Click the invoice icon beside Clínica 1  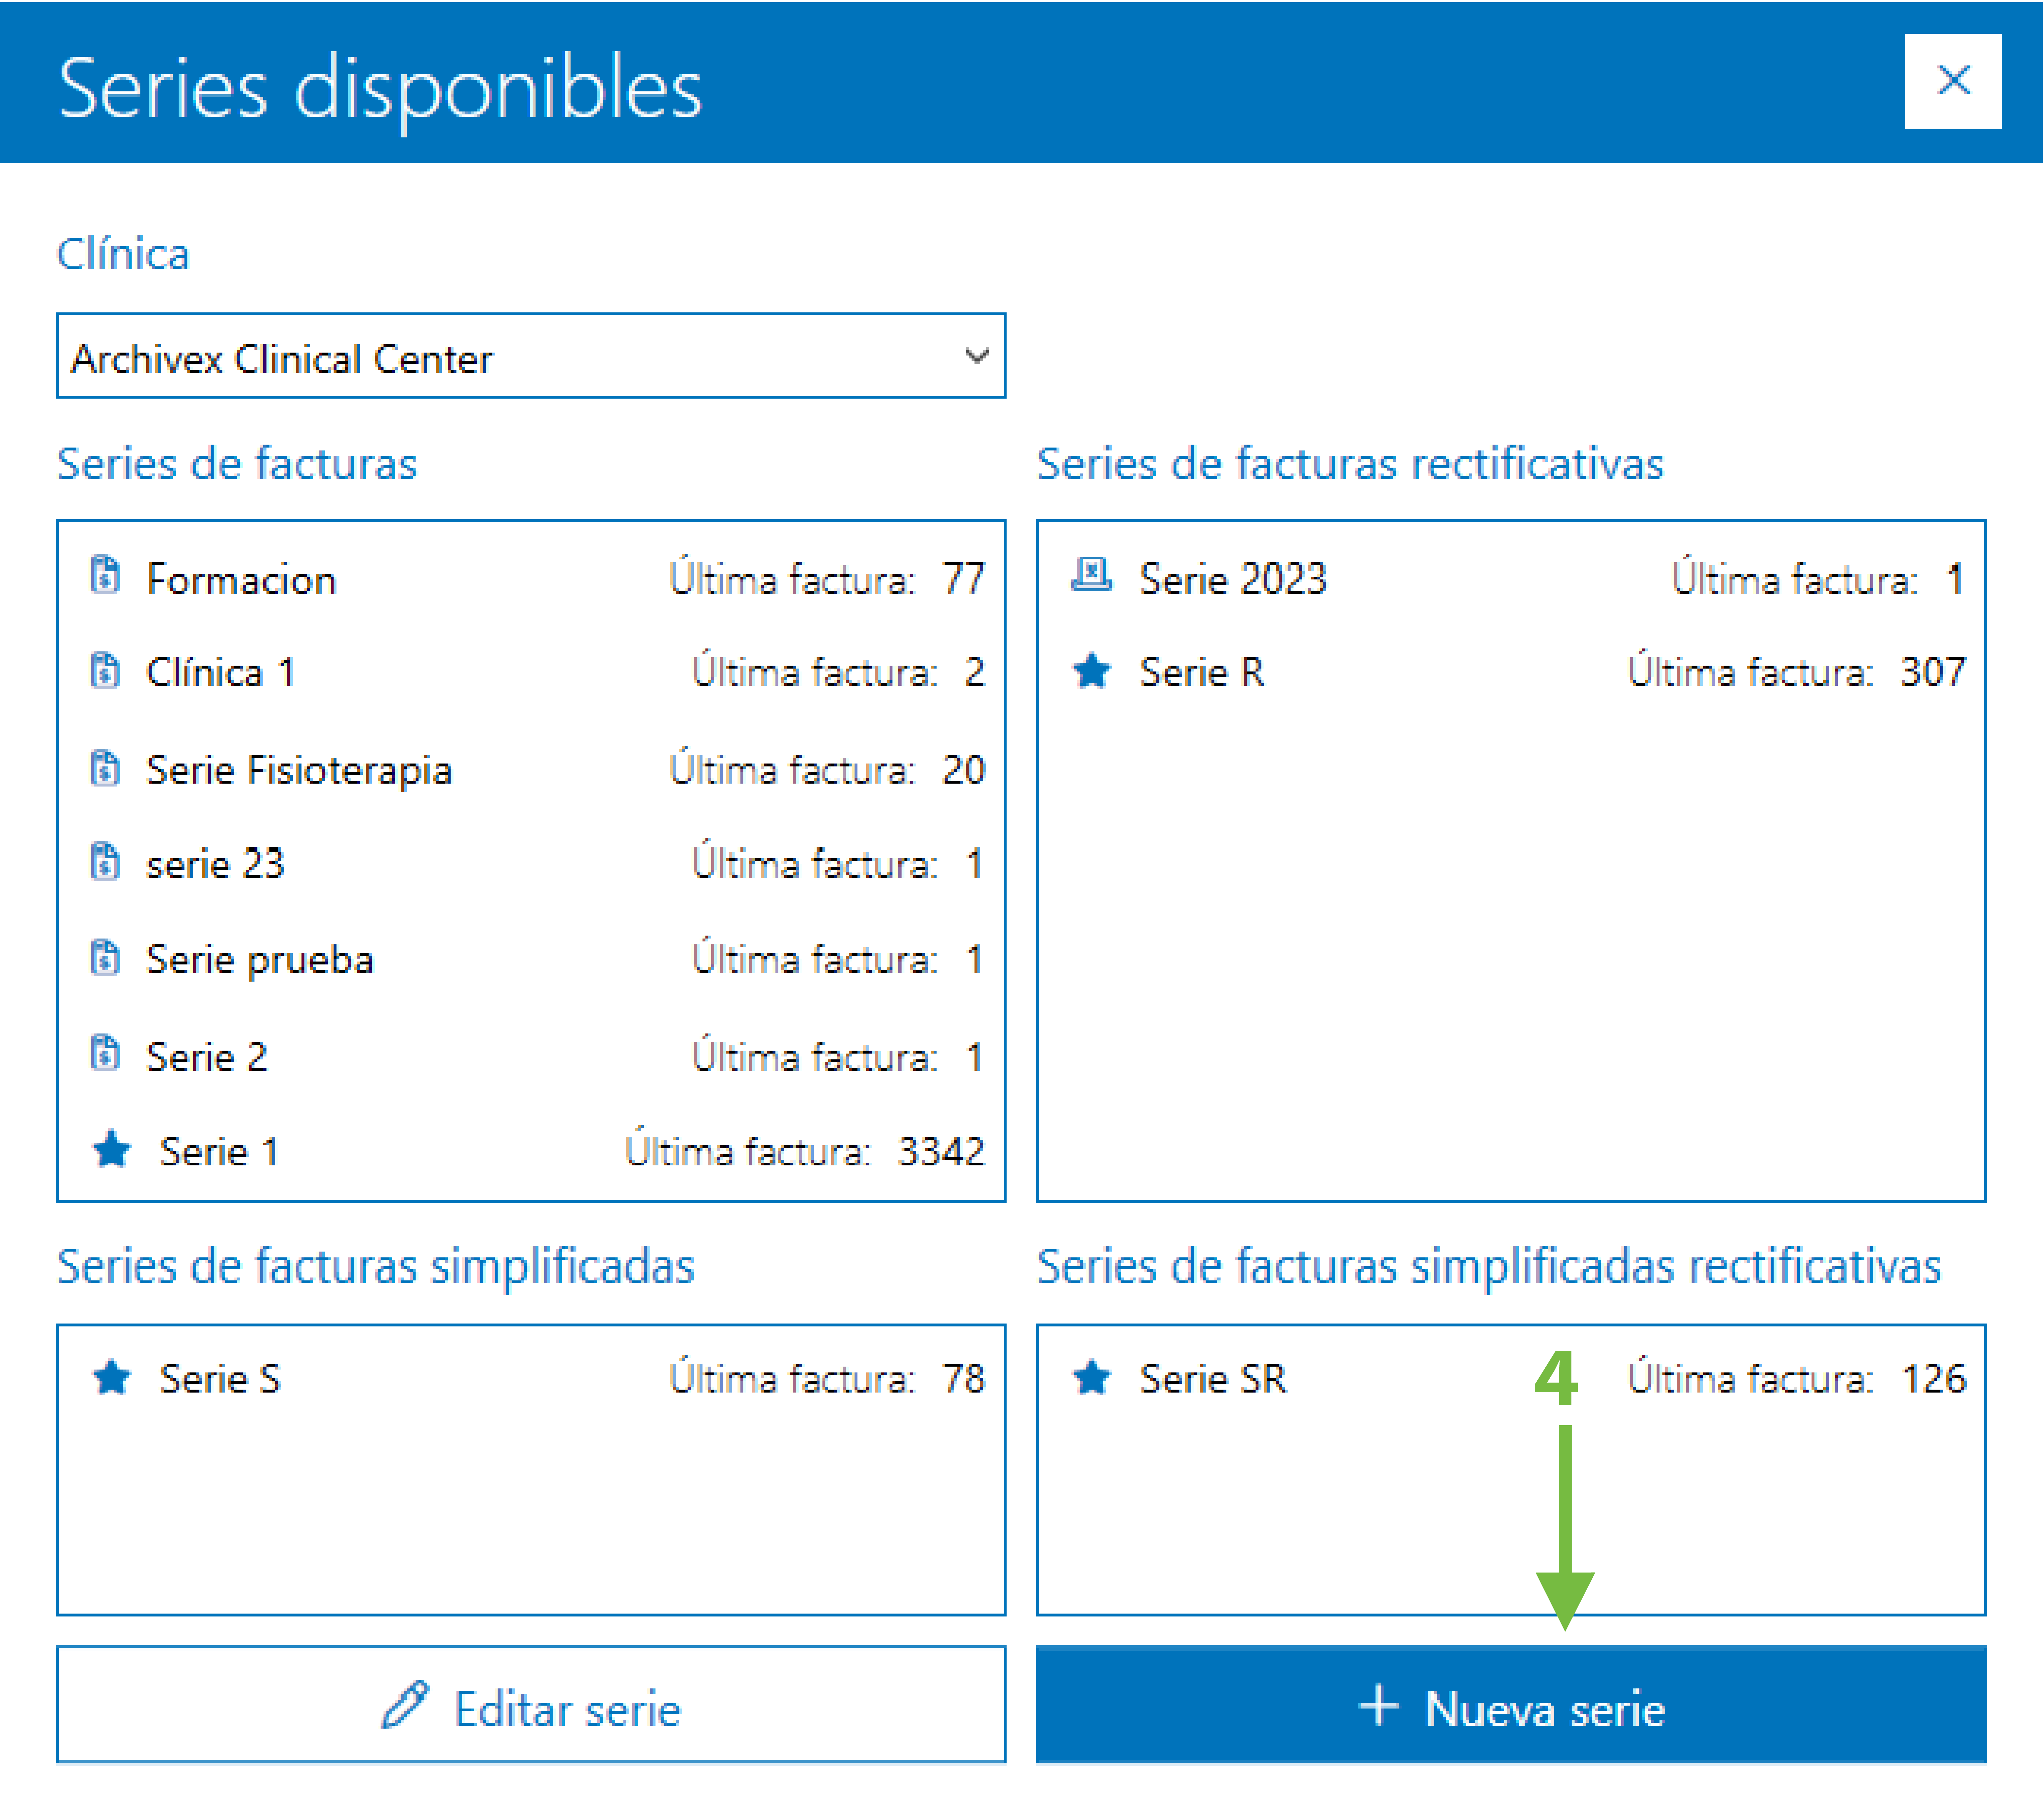click(x=105, y=670)
